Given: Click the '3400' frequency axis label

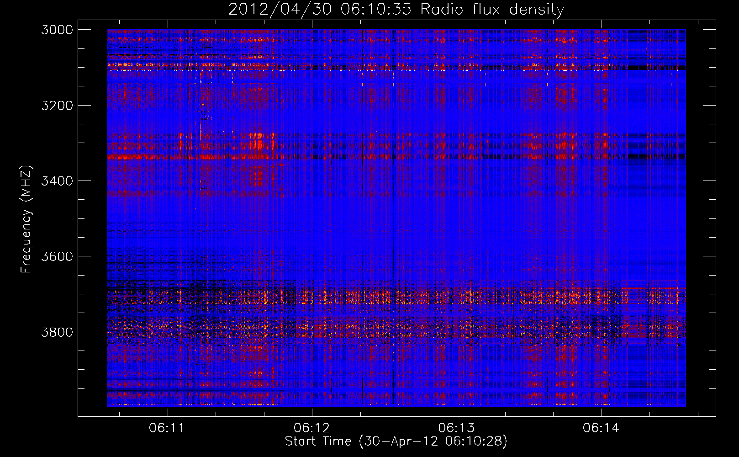Looking at the screenshot, I should 57,181.
